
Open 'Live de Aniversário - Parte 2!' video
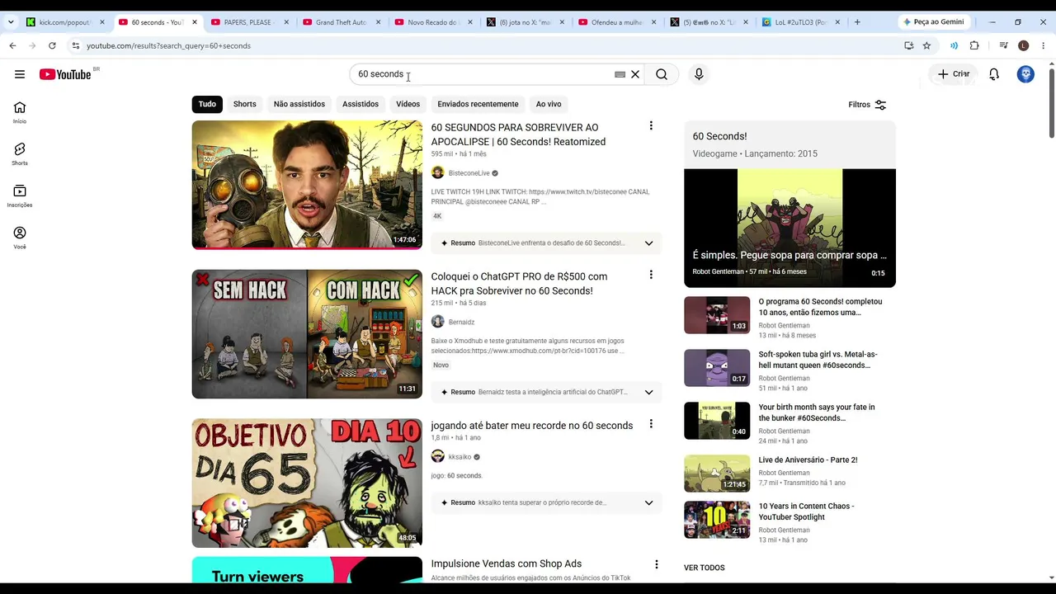click(808, 460)
